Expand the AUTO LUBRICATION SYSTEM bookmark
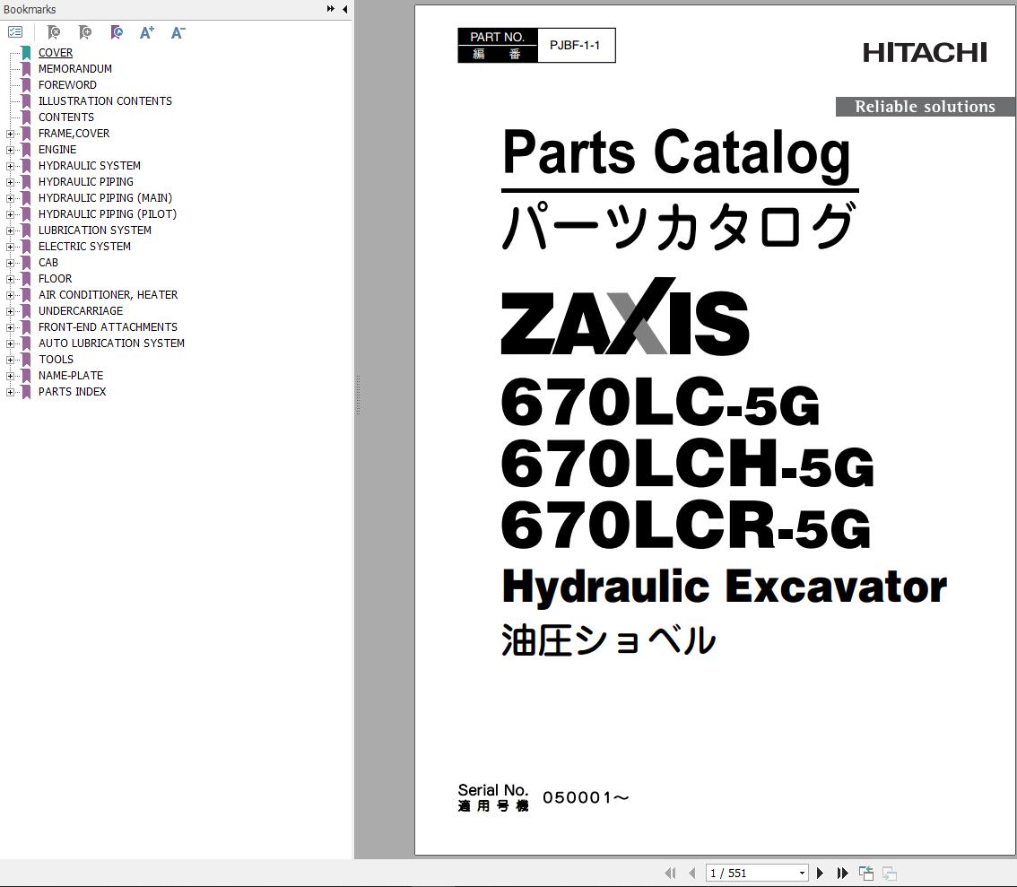This screenshot has height=887, width=1017. pyautogui.click(x=10, y=344)
